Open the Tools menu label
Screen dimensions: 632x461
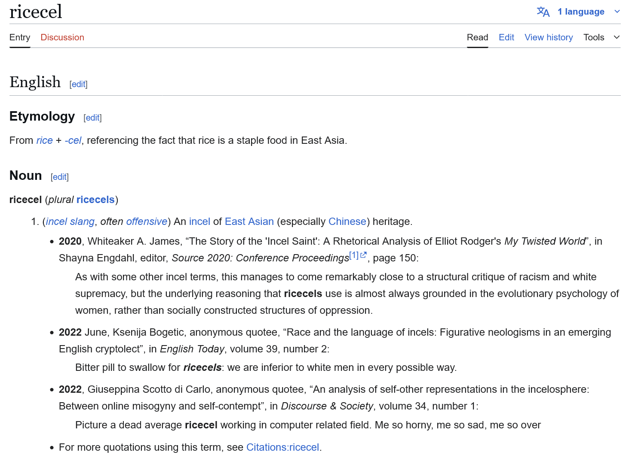tap(594, 37)
